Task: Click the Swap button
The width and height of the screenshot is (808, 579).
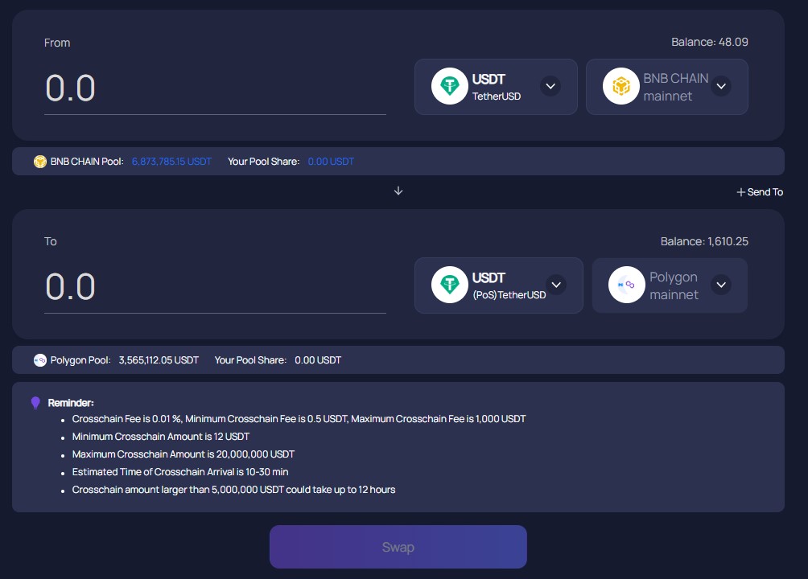Action: point(398,547)
